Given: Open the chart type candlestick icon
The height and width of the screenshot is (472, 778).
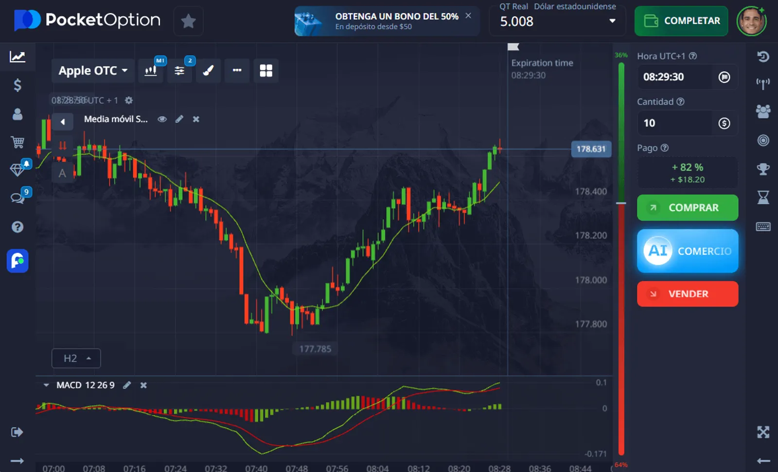Looking at the screenshot, I should tap(151, 71).
